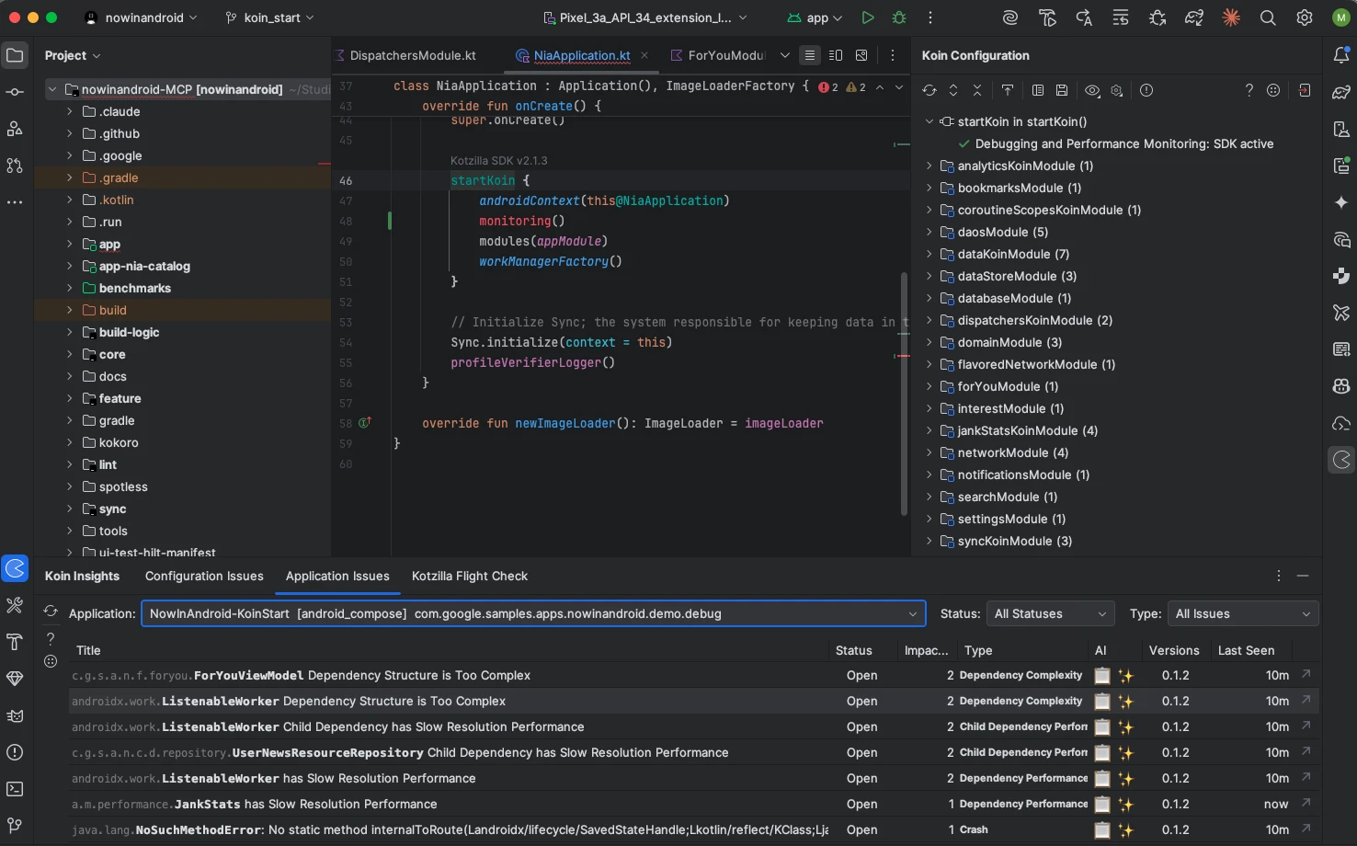The width and height of the screenshot is (1357, 846).
Task: Open the Status filter dropdown
Action: tap(1050, 613)
